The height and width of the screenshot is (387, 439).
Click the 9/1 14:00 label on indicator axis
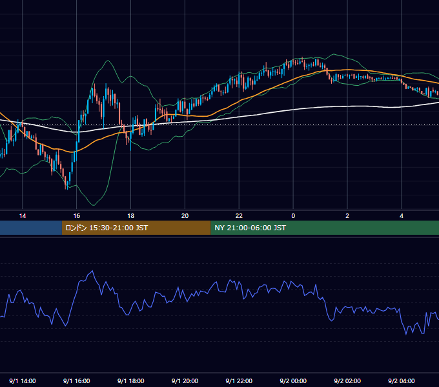(x=23, y=381)
